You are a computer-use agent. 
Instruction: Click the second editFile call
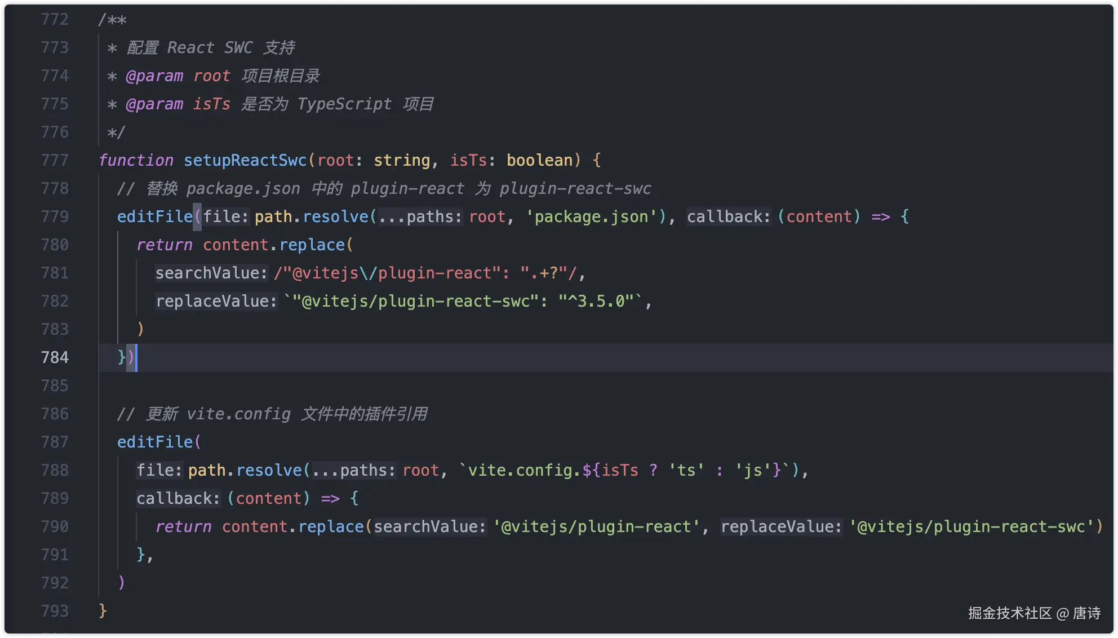pyautogui.click(x=154, y=442)
